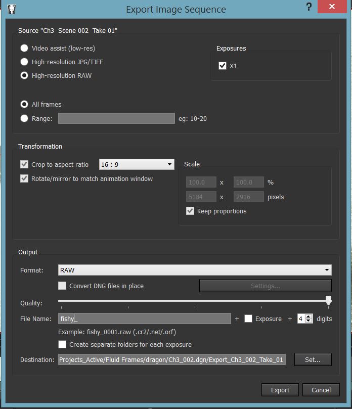The height and width of the screenshot is (409, 352).
Task: Choose the All frames export option
Action: click(24, 105)
